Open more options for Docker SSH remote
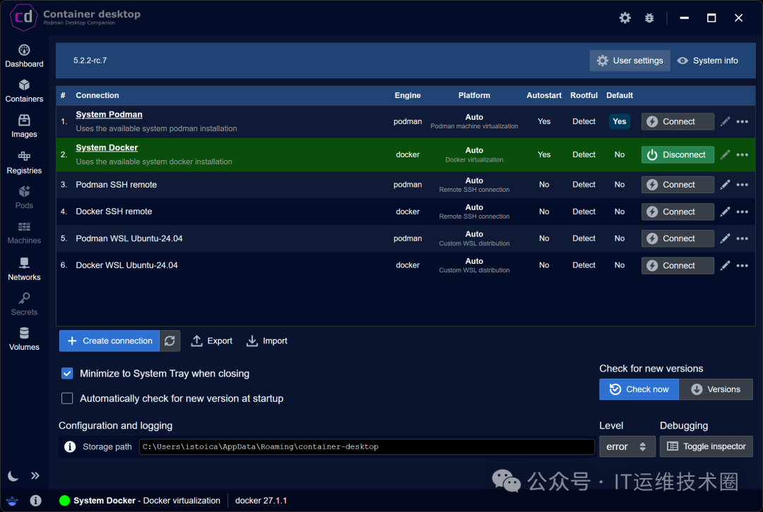 click(742, 212)
